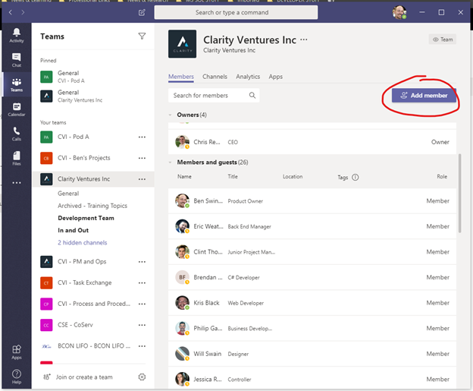This screenshot has width=473, height=391.
Task: Go back with the left arrow
Action: point(11,12)
